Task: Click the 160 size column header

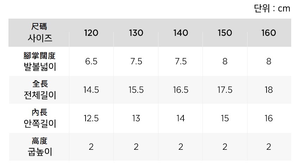Action: pyautogui.click(x=269, y=33)
